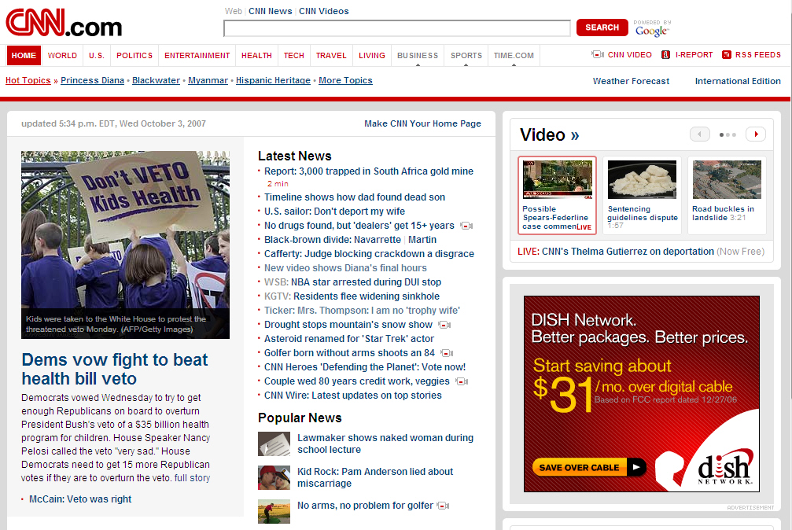Open McCain: Veto was right
The height and width of the screenshot is (530, 792).
click(80, 499)
